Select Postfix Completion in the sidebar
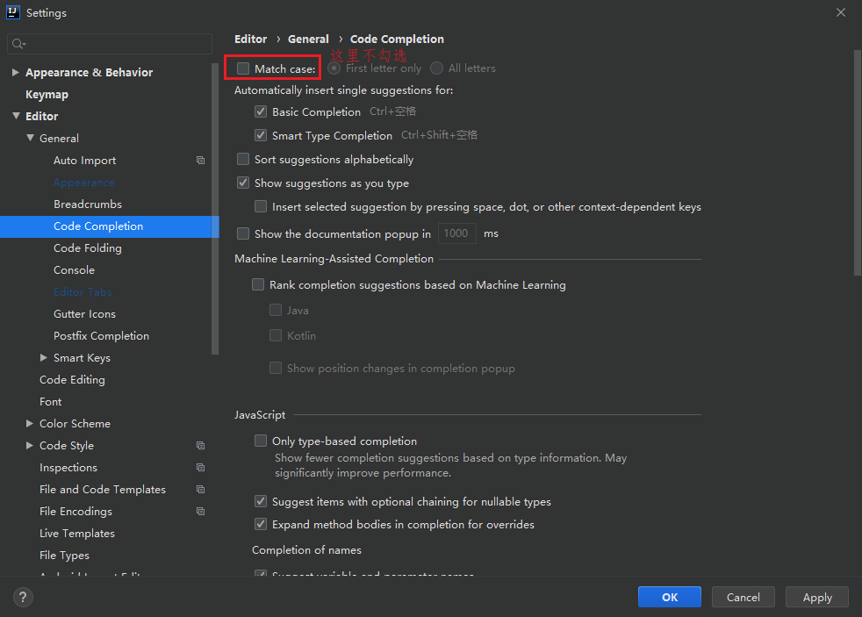 click(101, 336)
